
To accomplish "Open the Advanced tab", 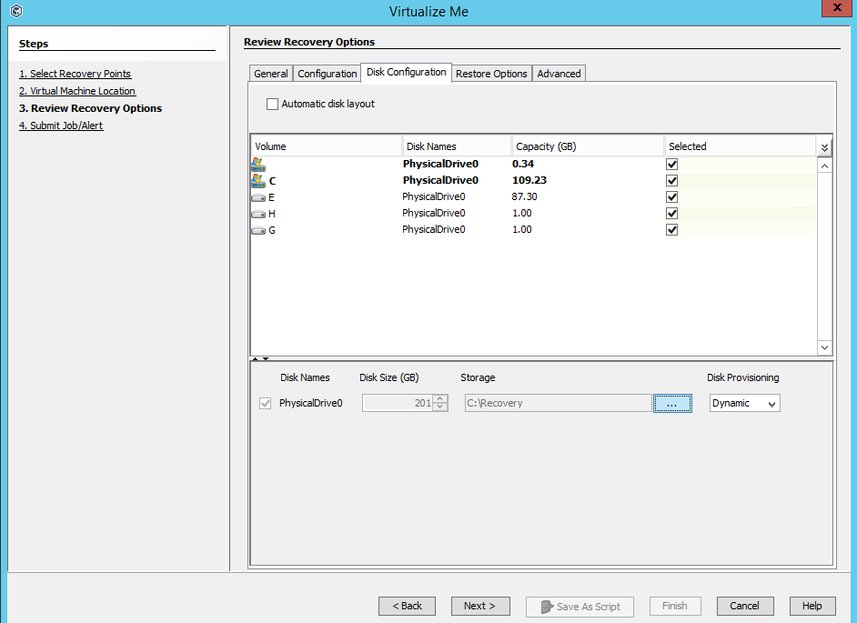I will tap(559, 74).
